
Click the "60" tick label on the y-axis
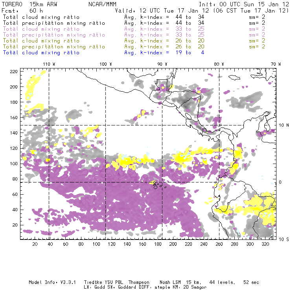[15, 194]
